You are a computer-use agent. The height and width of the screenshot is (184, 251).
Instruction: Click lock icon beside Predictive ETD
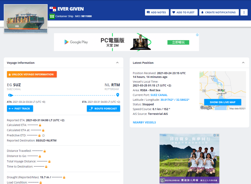[x=39, y=136]
